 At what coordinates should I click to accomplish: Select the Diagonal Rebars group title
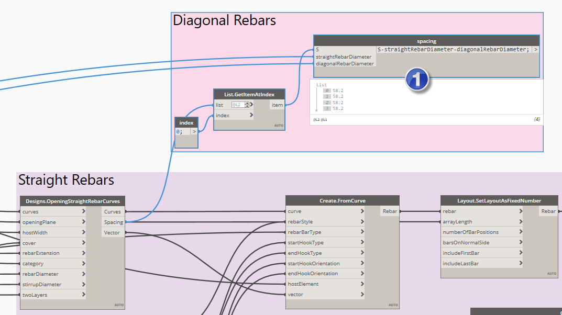(224, 20)
